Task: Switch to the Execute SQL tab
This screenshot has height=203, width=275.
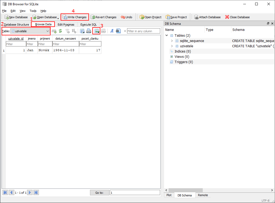Action: [x=88, y=25]
